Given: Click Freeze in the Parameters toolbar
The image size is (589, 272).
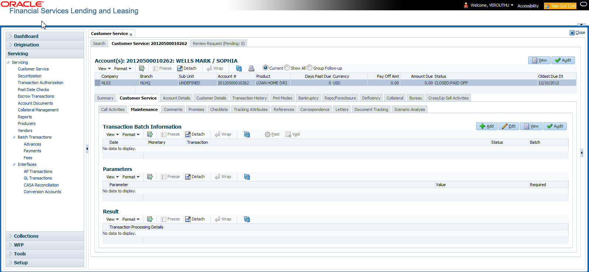Looking at the screenshot, I should click(x=170, y=177).
